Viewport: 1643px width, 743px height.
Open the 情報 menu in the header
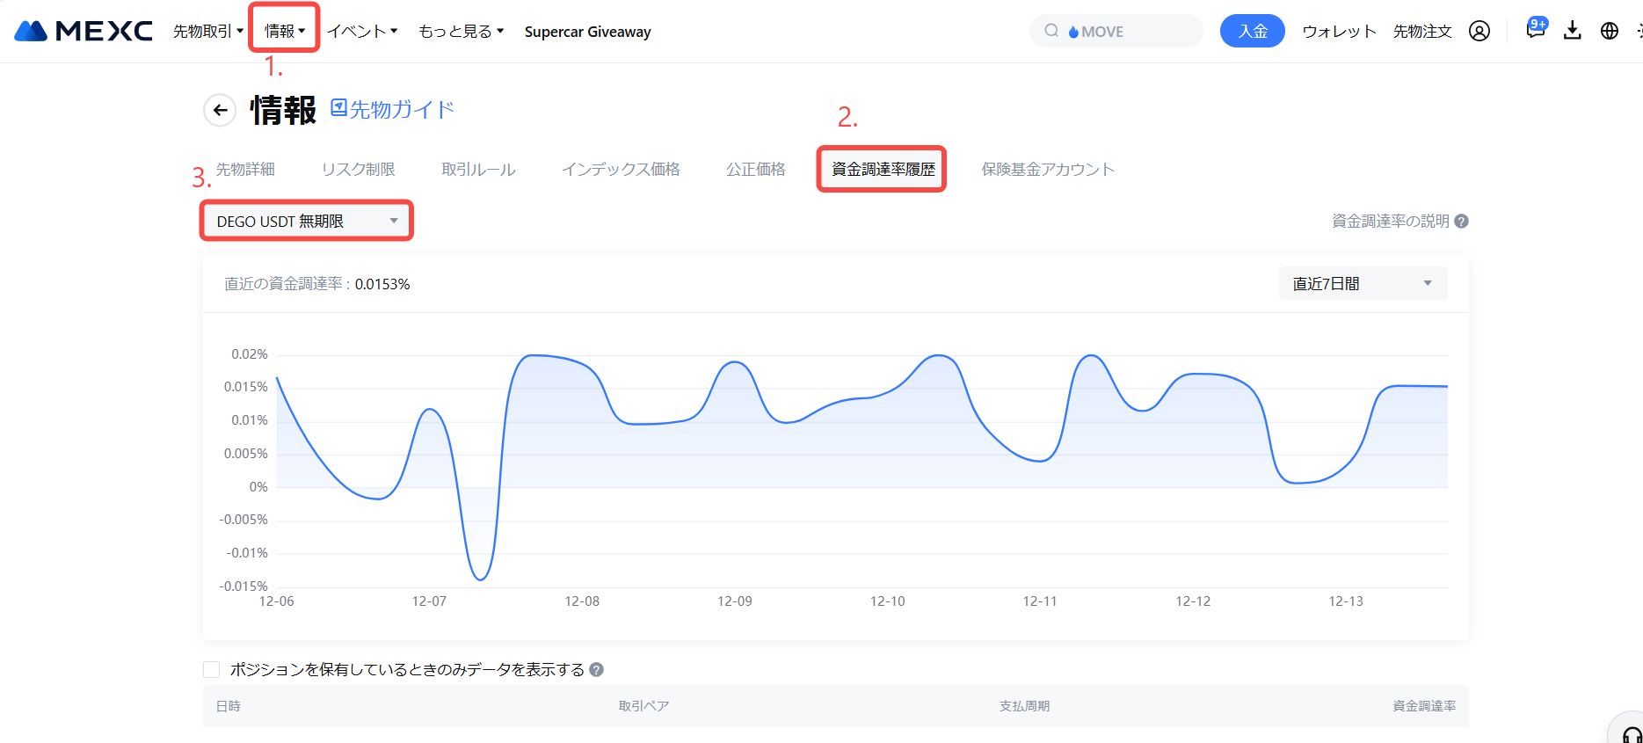[x=284, y=32]
